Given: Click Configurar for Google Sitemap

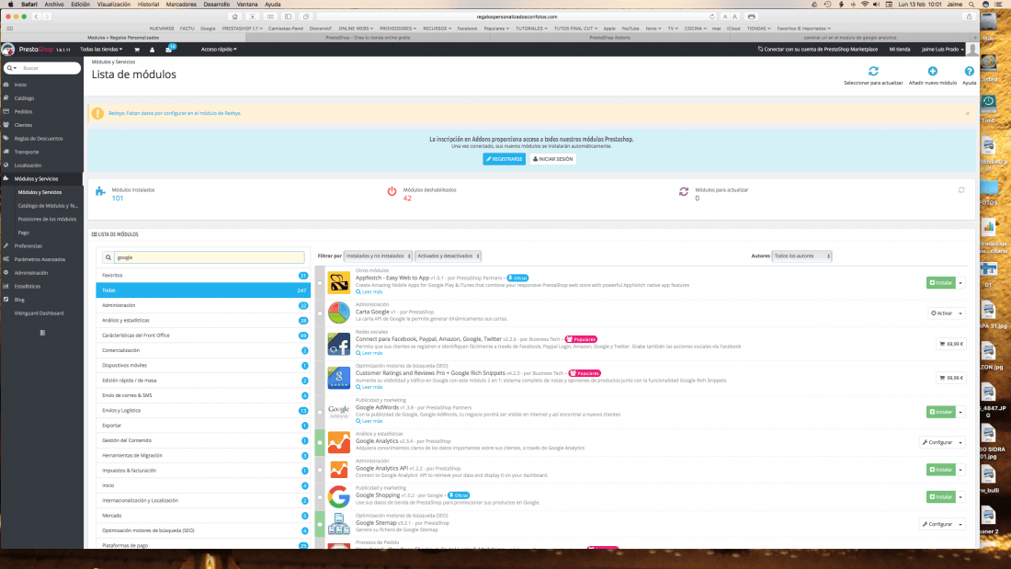Looking at the screenshot, I should coord(937,524).
